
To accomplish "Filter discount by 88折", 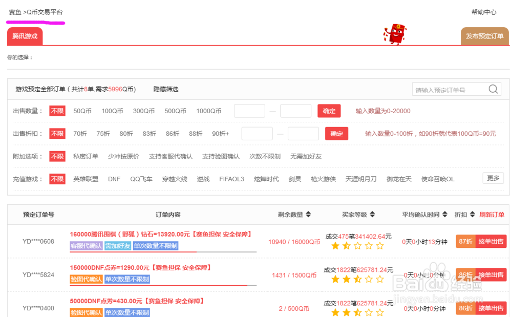I will coord(196,134).
